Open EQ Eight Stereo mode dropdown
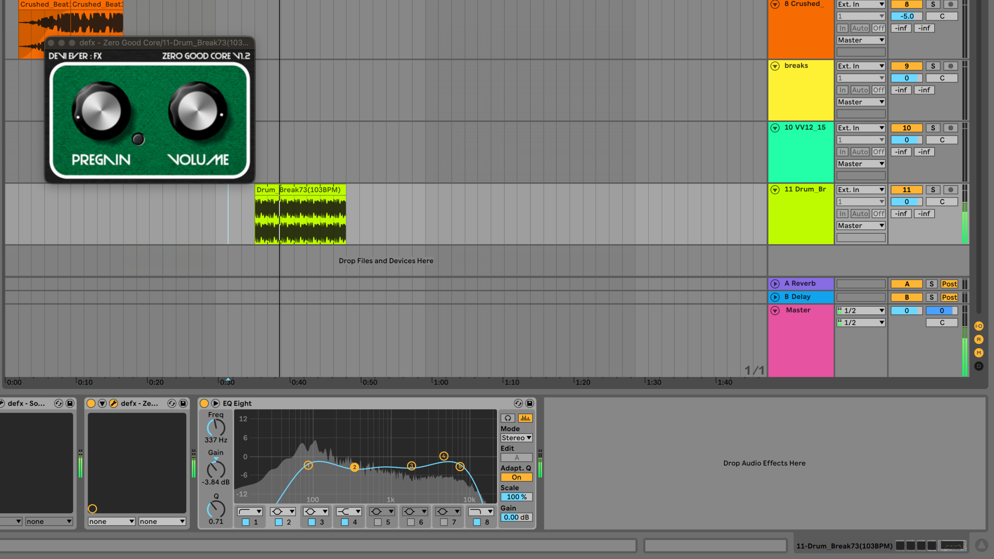This screenshot has width=994, height=559. 516,438
